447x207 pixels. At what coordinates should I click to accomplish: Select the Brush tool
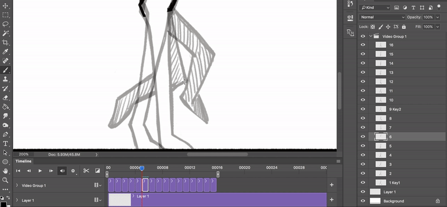pyautogui.click(x=5, y=70)
